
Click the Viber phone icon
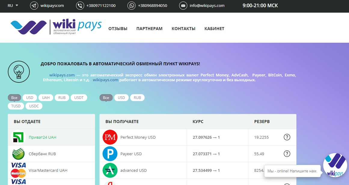[80, 6]
